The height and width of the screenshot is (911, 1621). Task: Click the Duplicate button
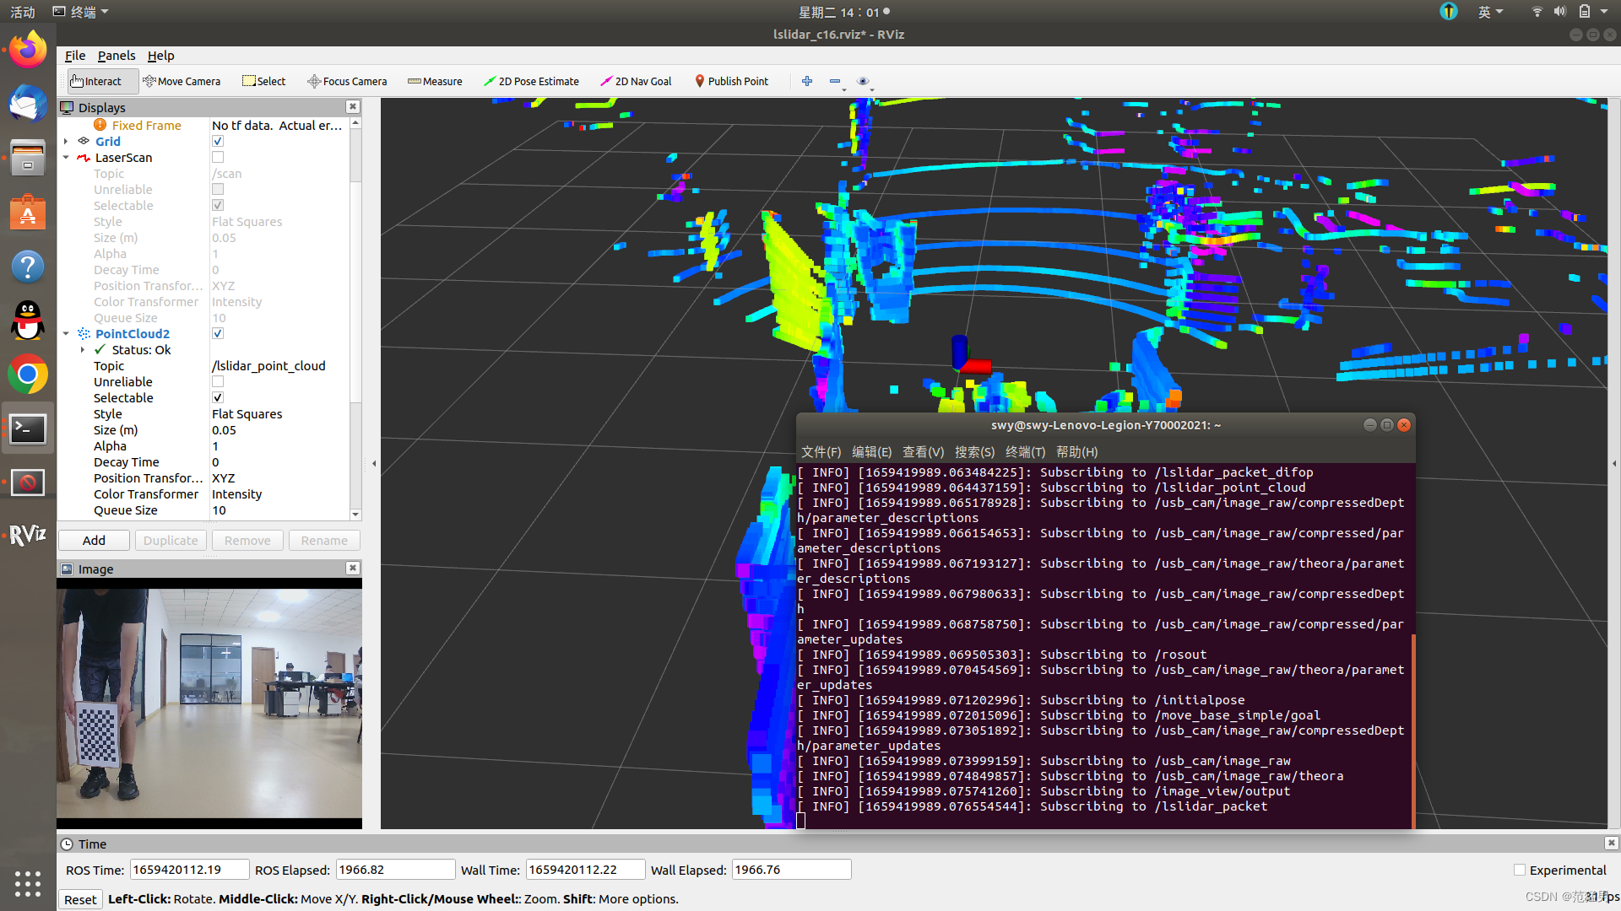(x=171, y=540)
